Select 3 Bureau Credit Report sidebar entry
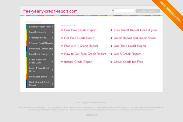The image size is (183, 122). (x=40, y=43)
